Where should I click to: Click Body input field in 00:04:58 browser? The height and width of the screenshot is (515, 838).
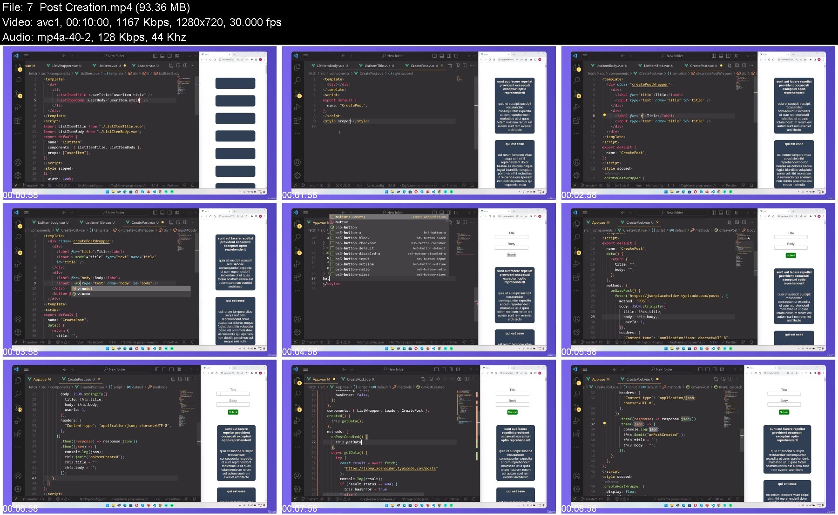click(x=511, y=248)
